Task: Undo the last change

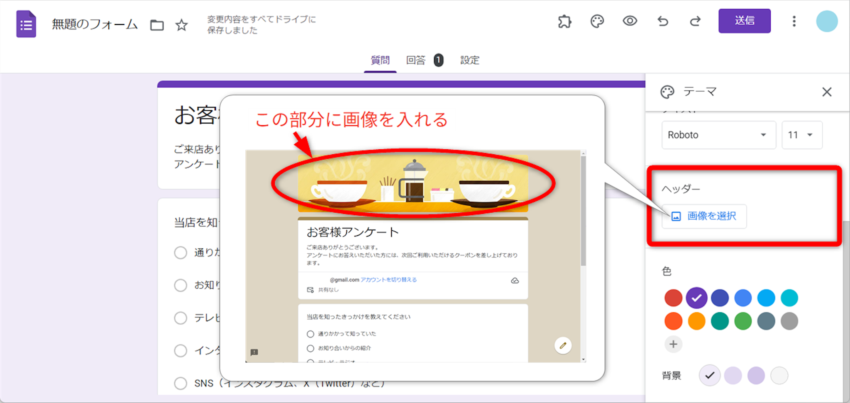Action: click(x=663, y=21)
